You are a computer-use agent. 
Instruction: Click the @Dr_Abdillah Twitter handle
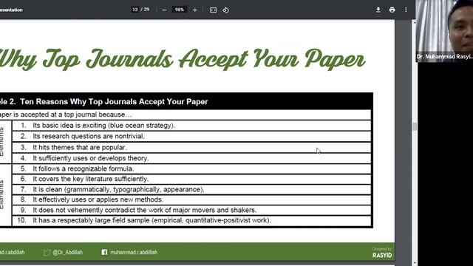pos(67,252)
